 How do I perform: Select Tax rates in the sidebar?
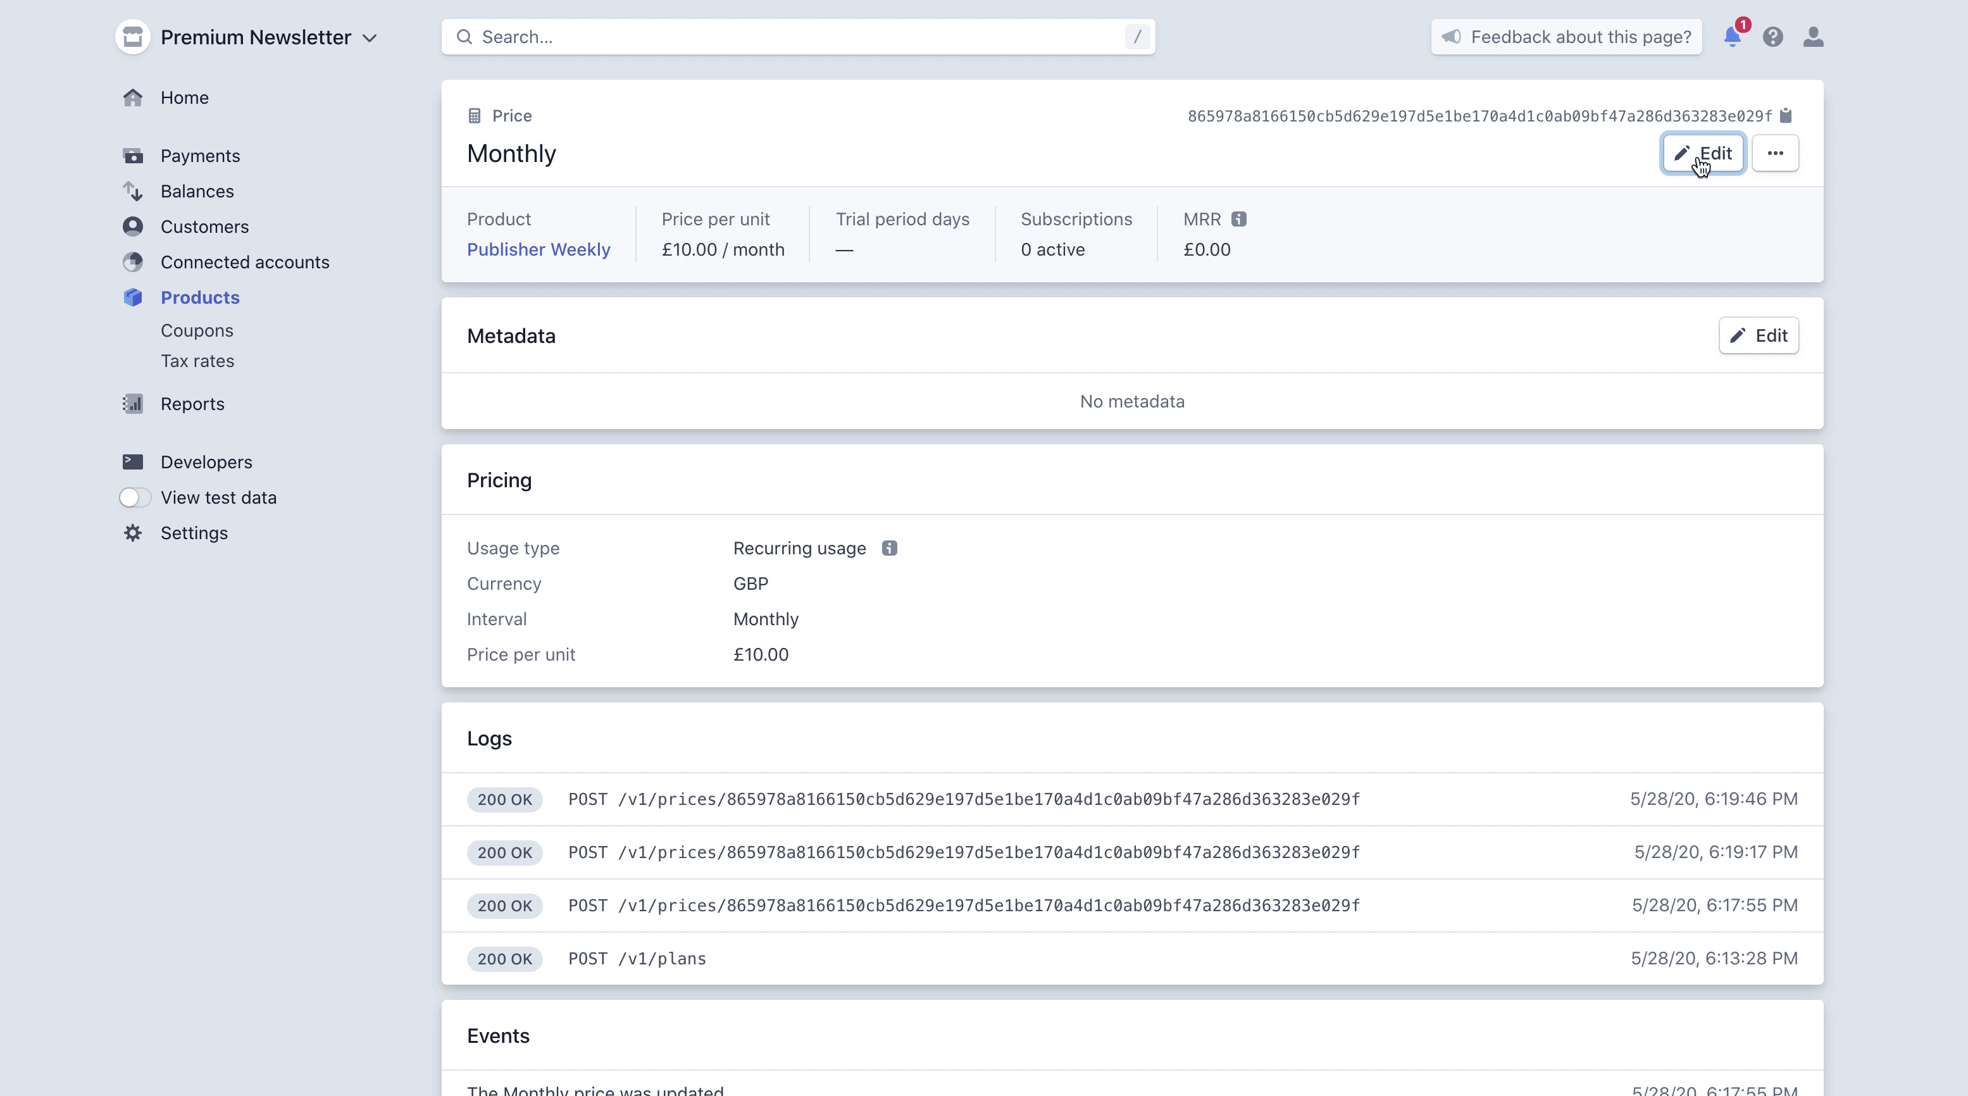[x=197, y=361]
